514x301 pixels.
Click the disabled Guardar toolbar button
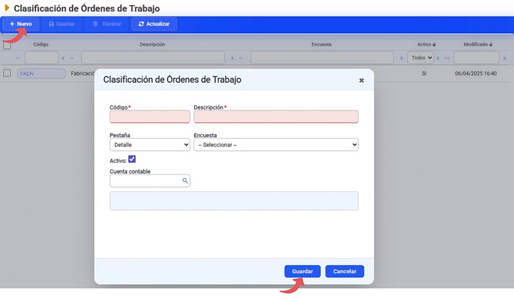click(x=62, y=24)
